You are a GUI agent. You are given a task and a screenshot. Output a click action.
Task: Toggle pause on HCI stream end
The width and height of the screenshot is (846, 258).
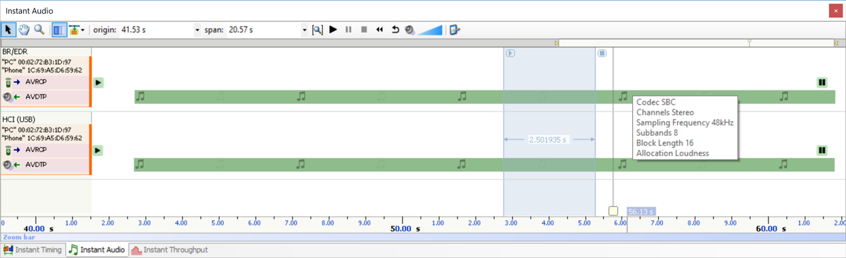(x=822, y=150)
